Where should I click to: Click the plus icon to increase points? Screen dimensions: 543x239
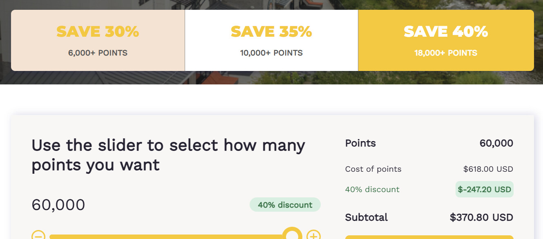313,236
